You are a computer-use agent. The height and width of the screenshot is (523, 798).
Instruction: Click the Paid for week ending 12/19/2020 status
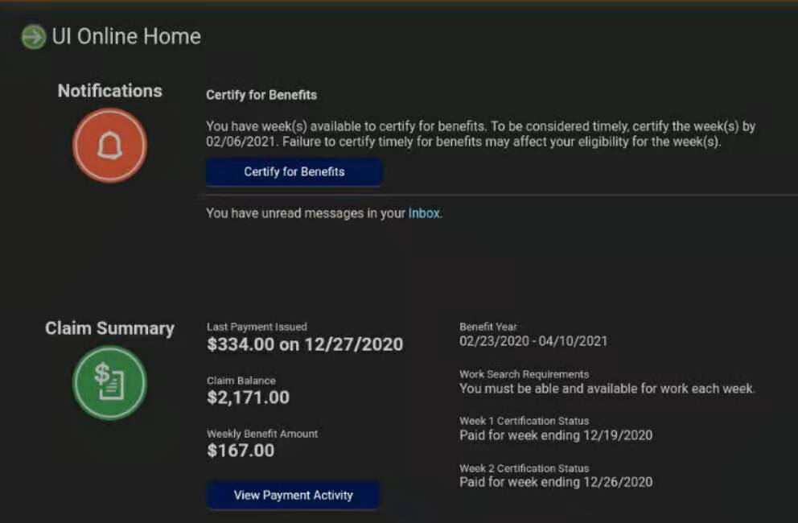[555, 435]
